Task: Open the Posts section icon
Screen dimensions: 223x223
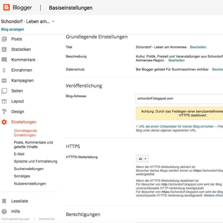Action: click(4, 39)
